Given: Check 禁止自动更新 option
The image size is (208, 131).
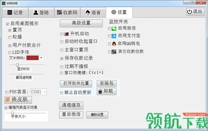Looking at the screenshot, I should (x=61, y=93).
